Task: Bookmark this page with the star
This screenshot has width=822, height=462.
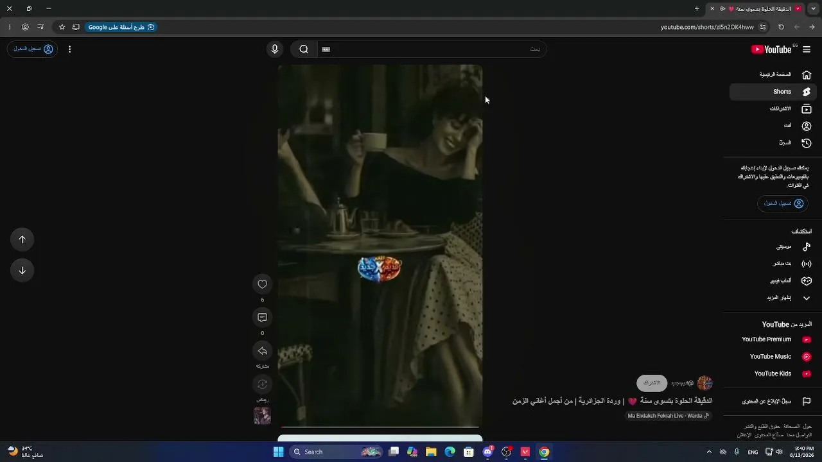Action: tap(62, 27)
